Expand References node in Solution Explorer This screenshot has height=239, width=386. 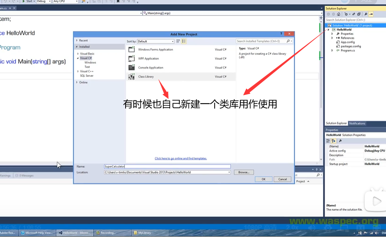click(332, 38)
